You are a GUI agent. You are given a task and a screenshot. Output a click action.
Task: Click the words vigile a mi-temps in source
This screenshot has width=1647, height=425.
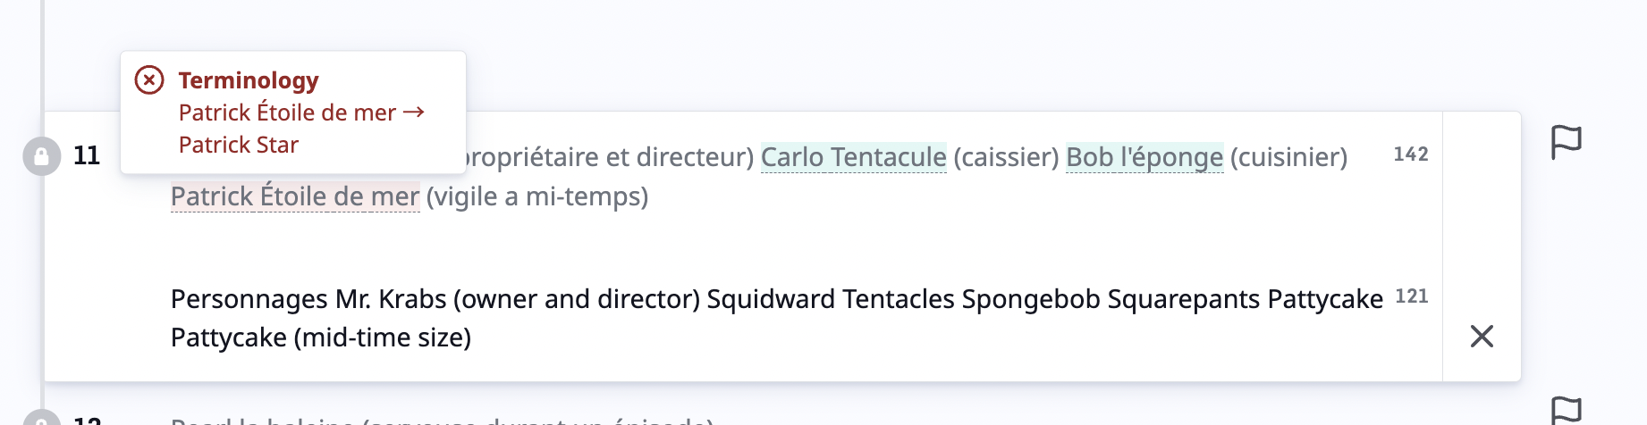coord(536,196)
